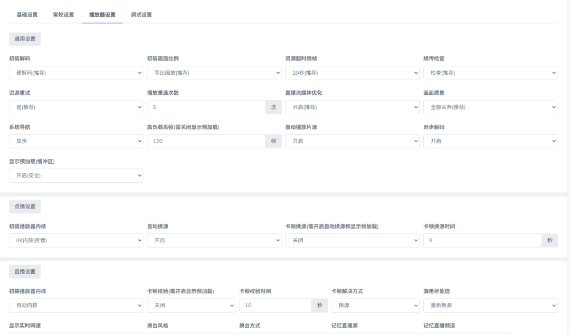Expand the 初装画面比例 dropdown
The image size is (570, 335).
tap(214, 73)
